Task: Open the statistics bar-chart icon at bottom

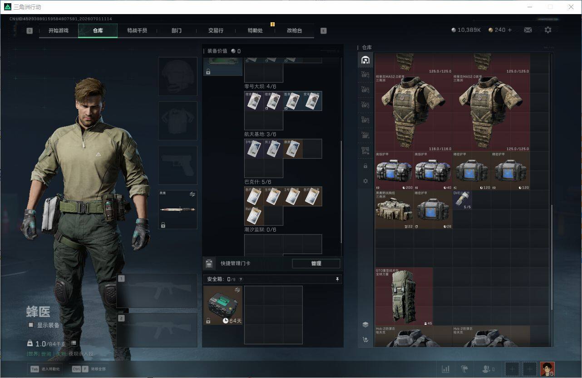Action: pyautogui.click(x=446, y=369)
